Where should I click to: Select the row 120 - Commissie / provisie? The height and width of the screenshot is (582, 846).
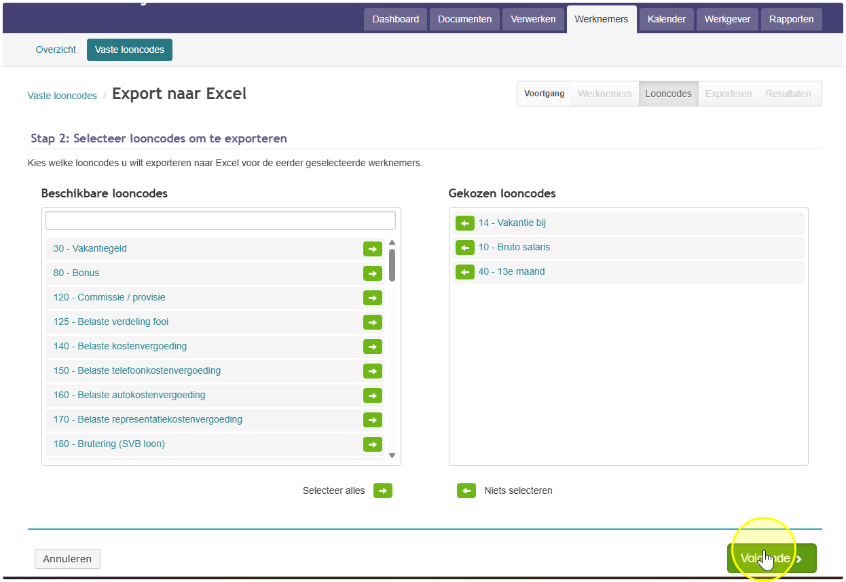tap(215, 298)
